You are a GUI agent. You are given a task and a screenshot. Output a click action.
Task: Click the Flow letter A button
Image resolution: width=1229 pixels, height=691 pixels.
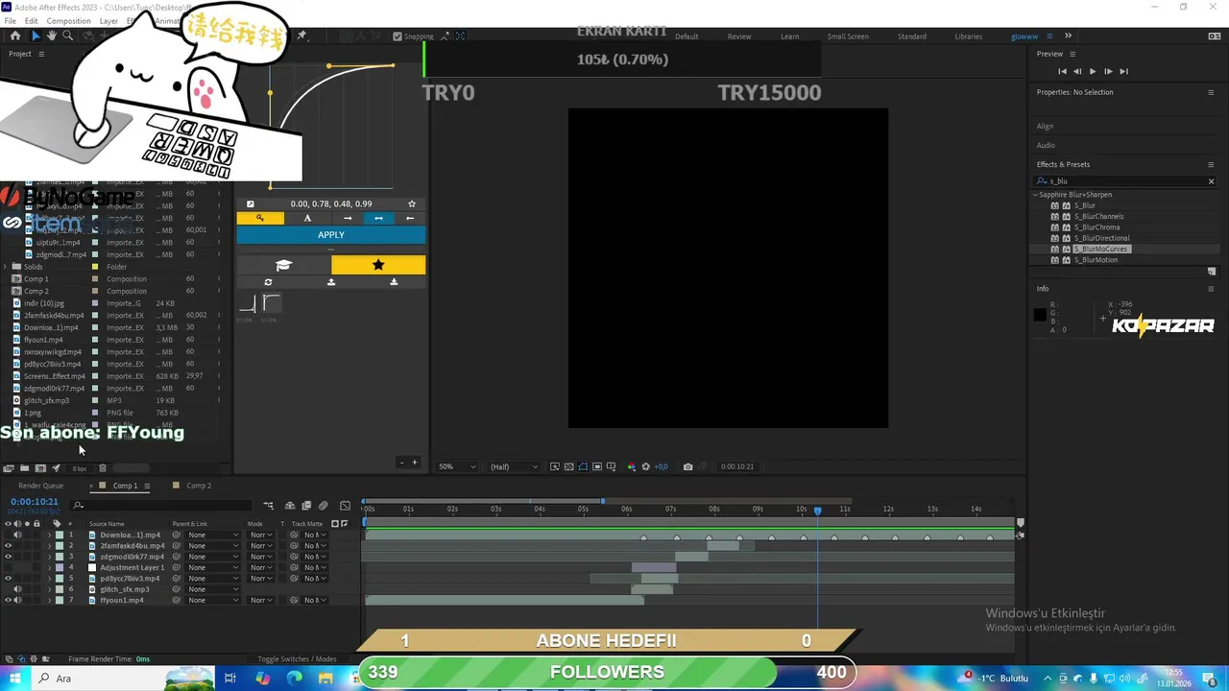307,218
